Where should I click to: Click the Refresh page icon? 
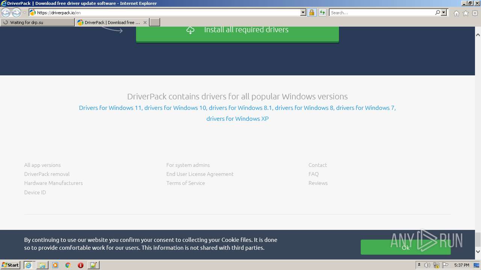tap(322, 12)
